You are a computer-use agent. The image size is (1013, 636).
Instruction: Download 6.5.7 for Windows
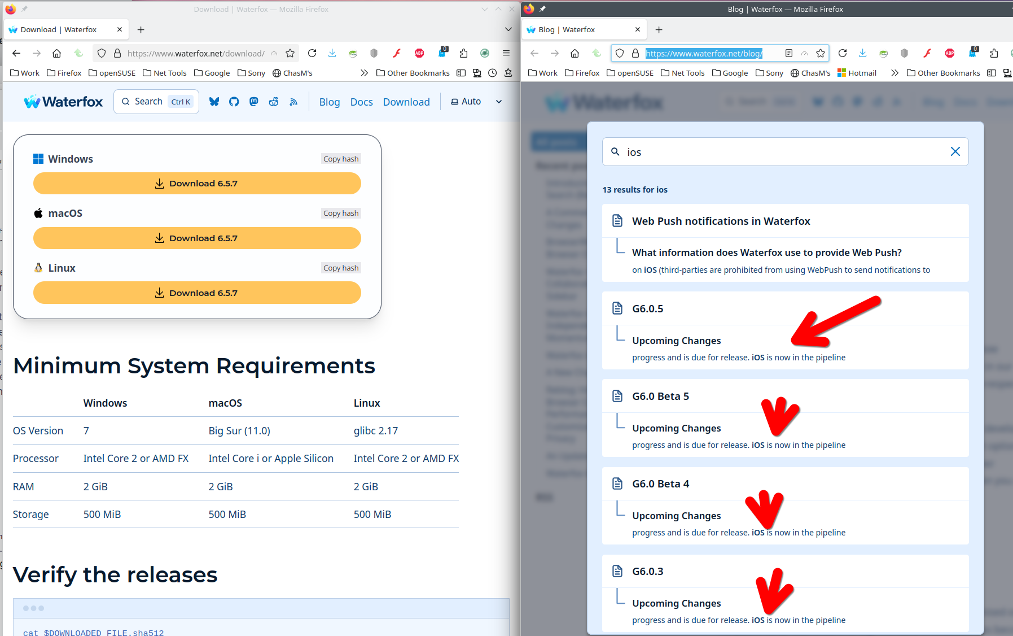(x=197, y=184)
